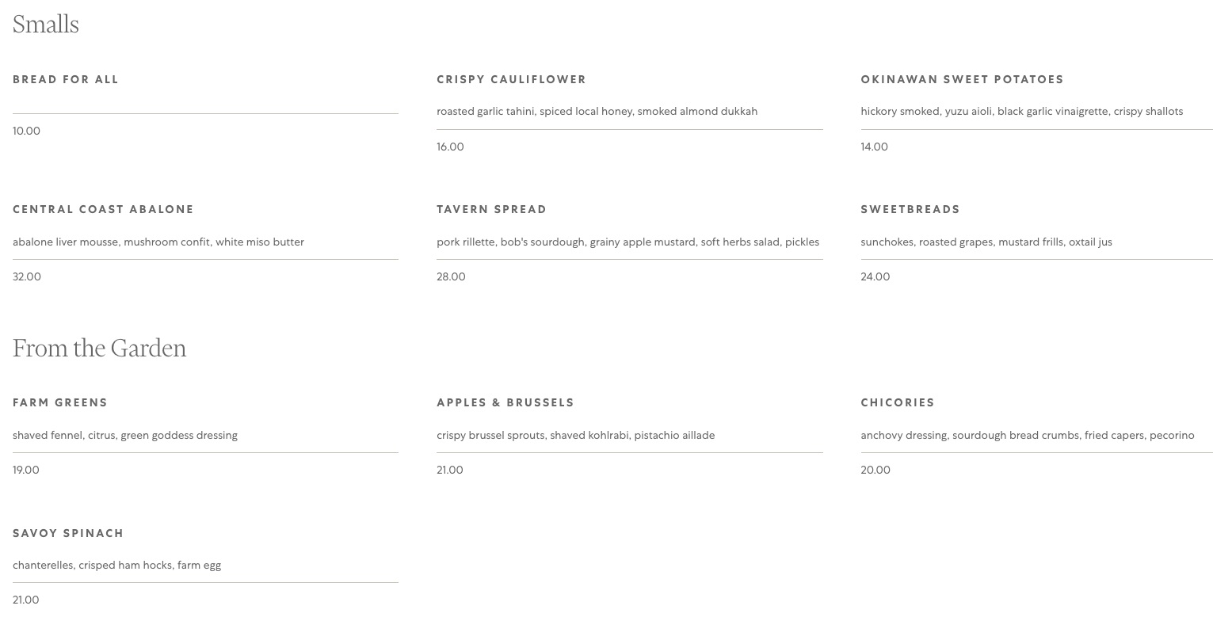Choose the Okinawan Sweet Potatoes title

pos(962,79)
